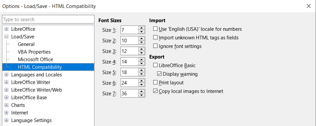This screenshot has width=316, height=126.
Task: Uncheck Copy local images to Internet
Action: tap(155, 91)
